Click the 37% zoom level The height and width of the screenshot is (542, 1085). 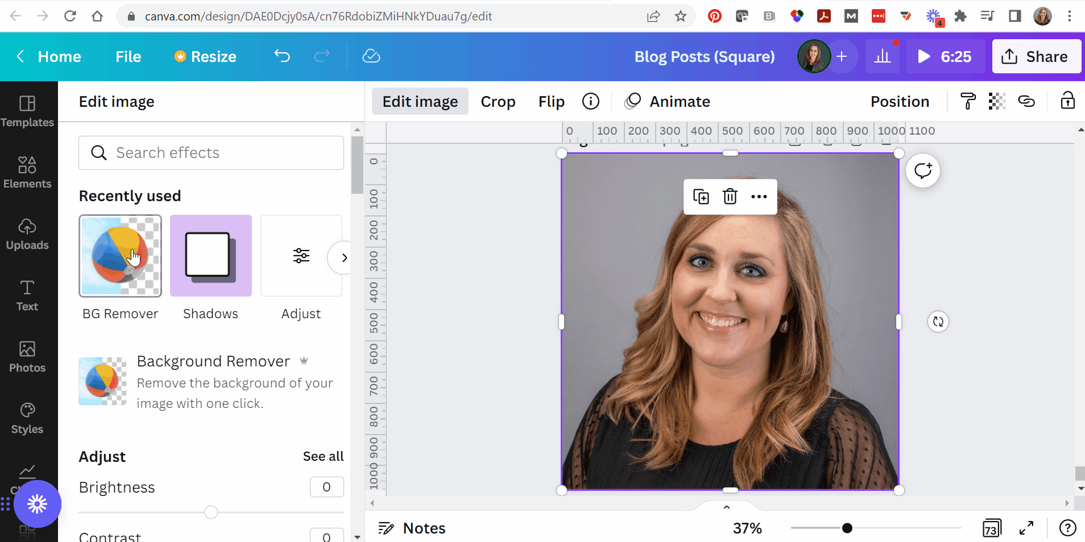point(747,528)
